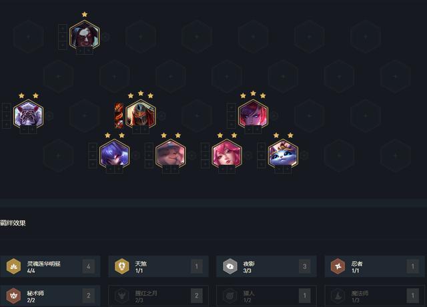Select the one-star dark-haired champion on top row
Viewport: 427px width, 307px height.
pos(85,35)
